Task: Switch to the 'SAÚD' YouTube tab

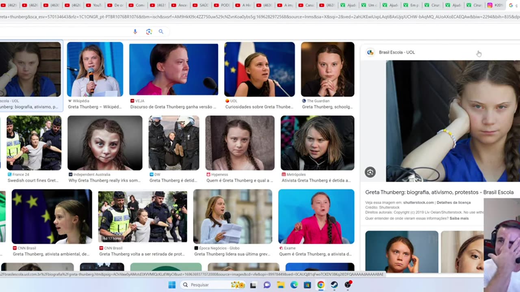Action: (201, 5)
